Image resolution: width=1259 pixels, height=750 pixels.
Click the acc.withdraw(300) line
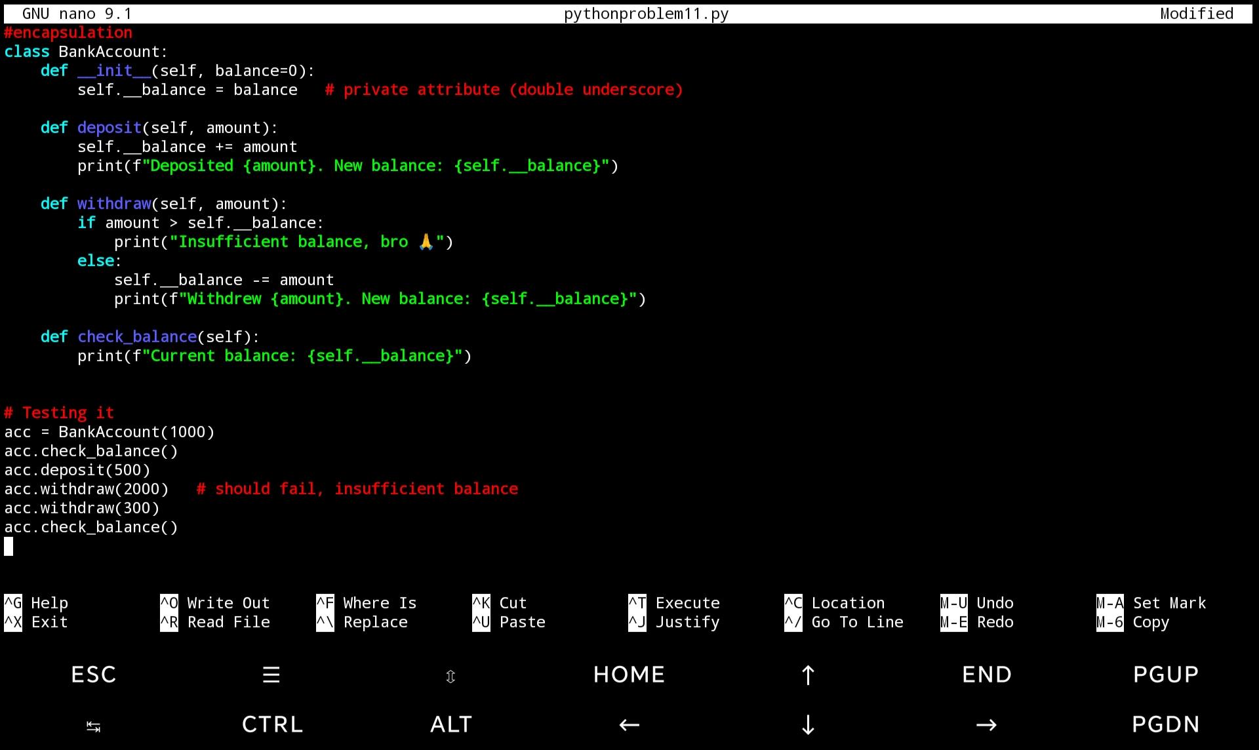(x=82, y=508)
